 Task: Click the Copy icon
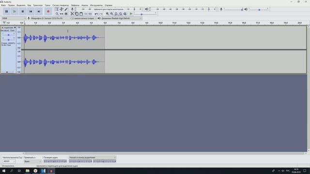77,14
